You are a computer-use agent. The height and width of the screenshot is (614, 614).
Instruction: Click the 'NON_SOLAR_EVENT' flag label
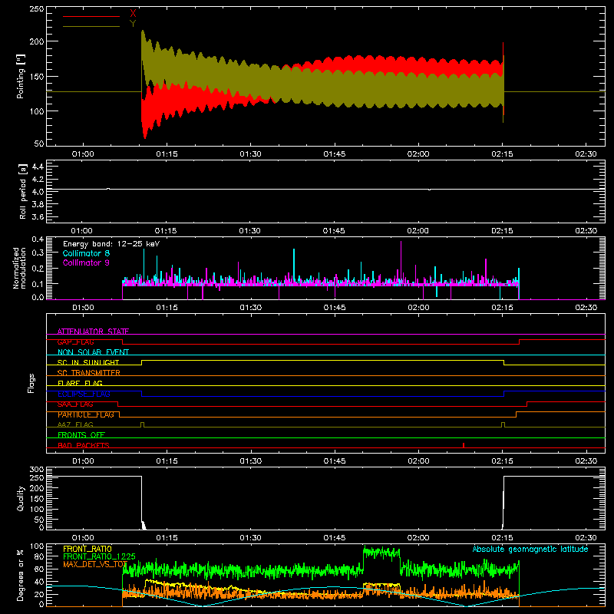(x=93, y=352)
